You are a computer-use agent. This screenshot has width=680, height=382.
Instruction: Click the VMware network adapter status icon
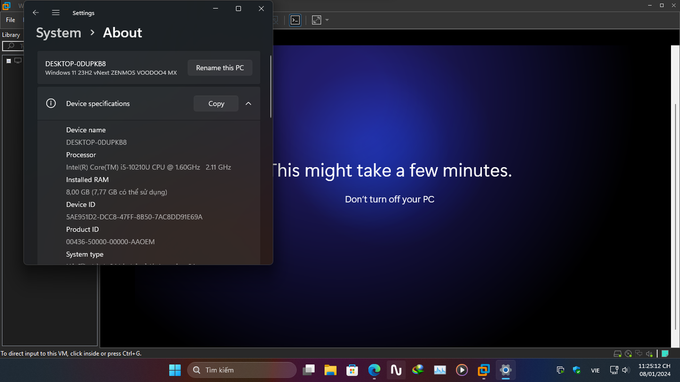click(x=639, y=354)
